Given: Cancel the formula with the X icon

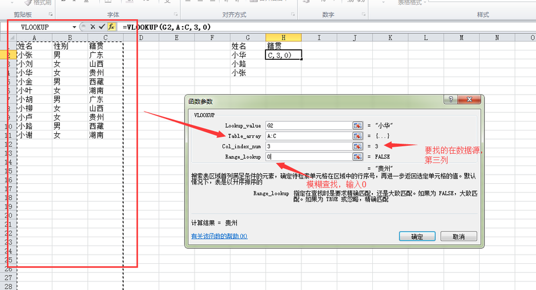Looking at the screenshot, I should coord(93,27).
